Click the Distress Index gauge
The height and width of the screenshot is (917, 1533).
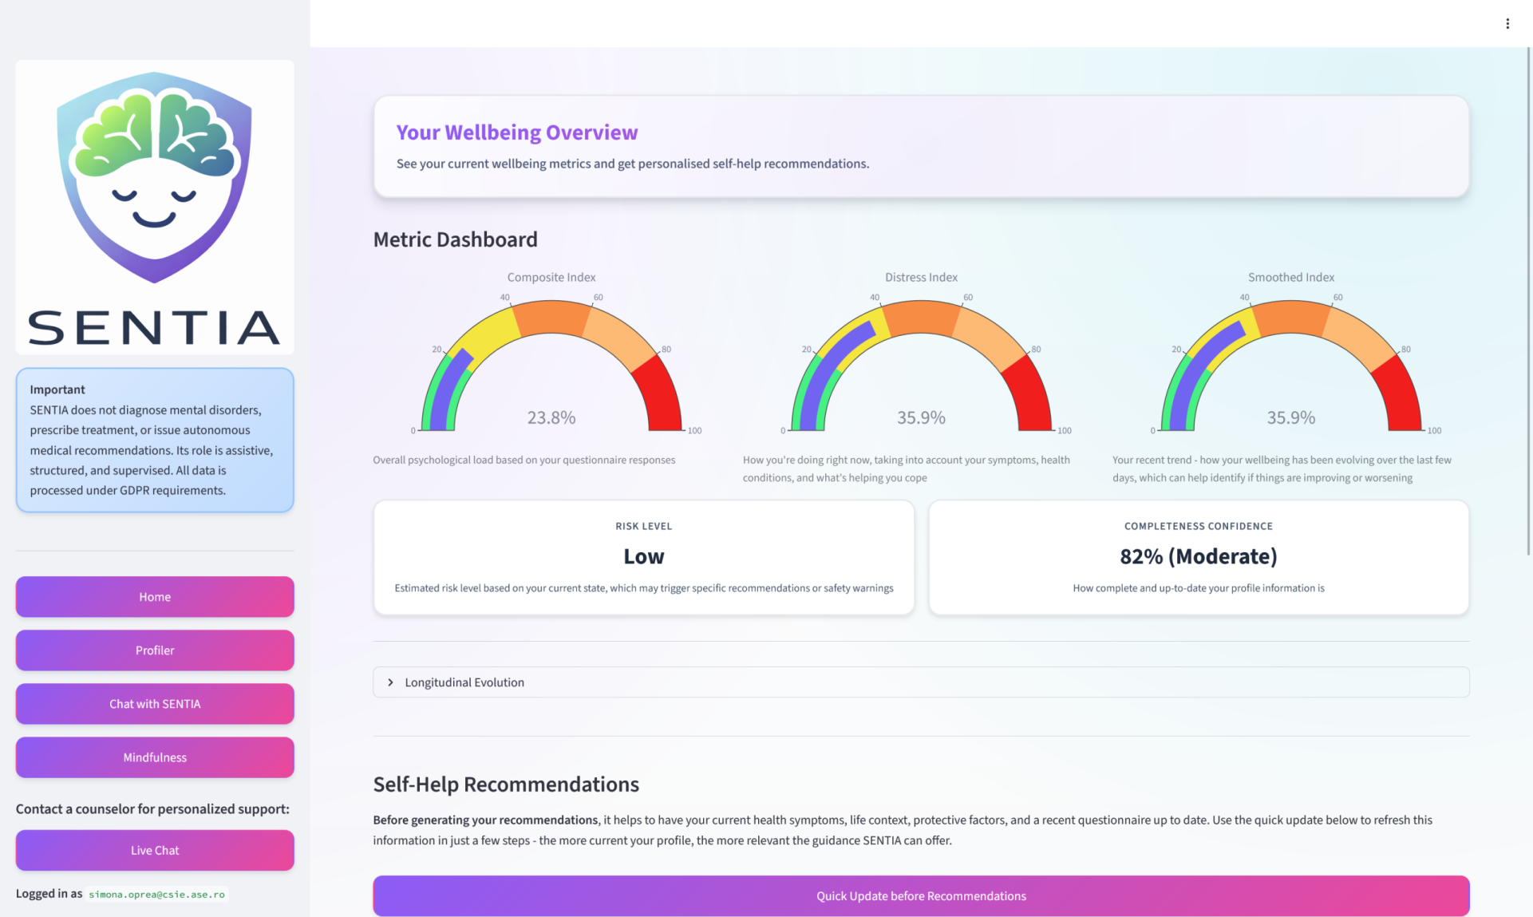[921, 365]
